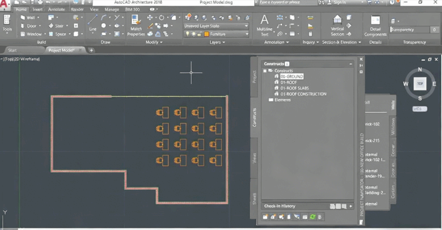Switch to Sheets tab in Project Navigator
The width and height of the screenshot is (442, 230).
[x=254, y=199]
